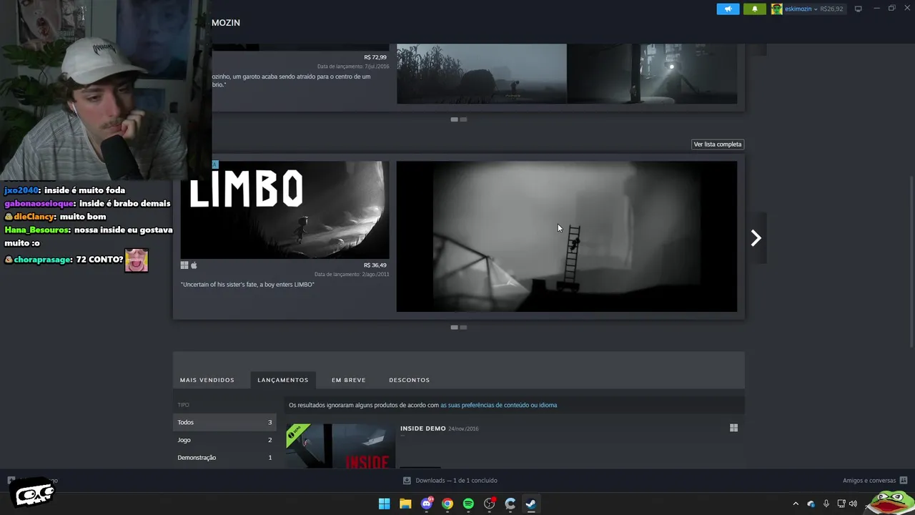The image size is (915, 515).
Task: Select the LIMBO price R$ 36,49
Action: 375,265
